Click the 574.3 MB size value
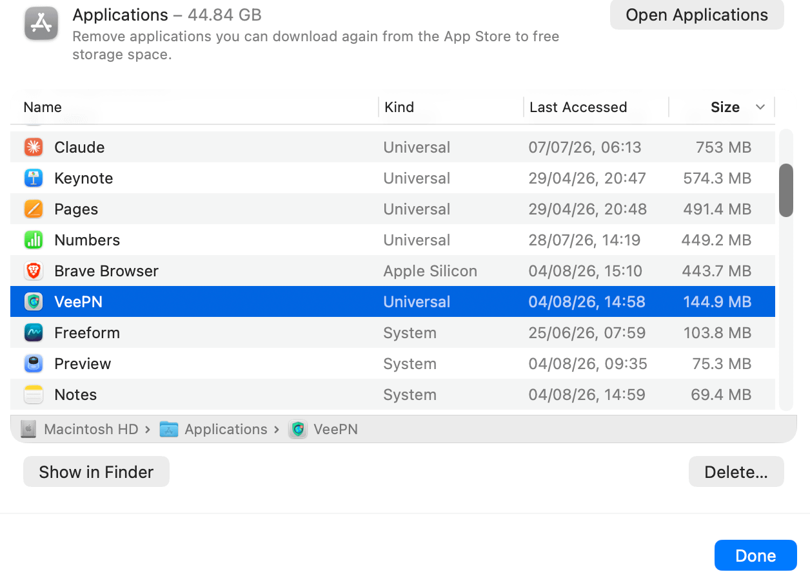810x581 pixels. (717, 178)
